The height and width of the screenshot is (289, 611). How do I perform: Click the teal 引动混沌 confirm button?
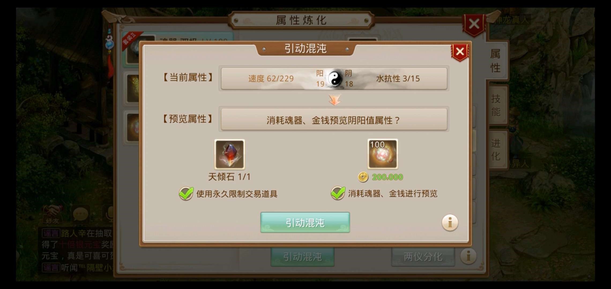tap(305, 222)
